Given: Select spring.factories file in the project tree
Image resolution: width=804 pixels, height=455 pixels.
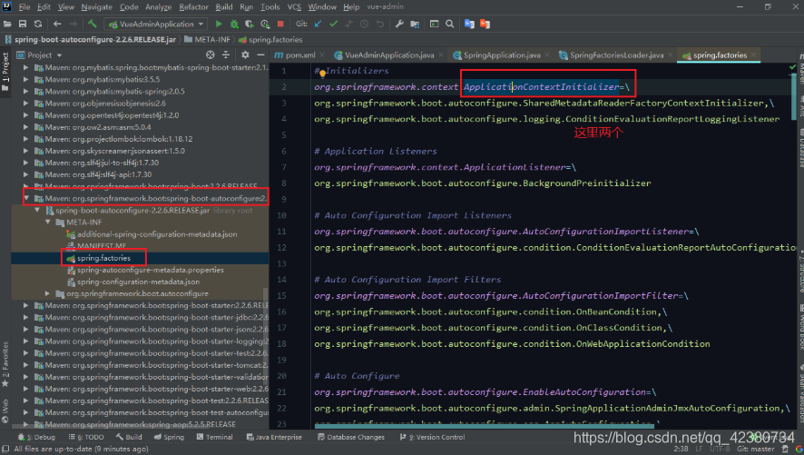Looking at the screenshot, I should pyautogui.click(x=103, y=258).
